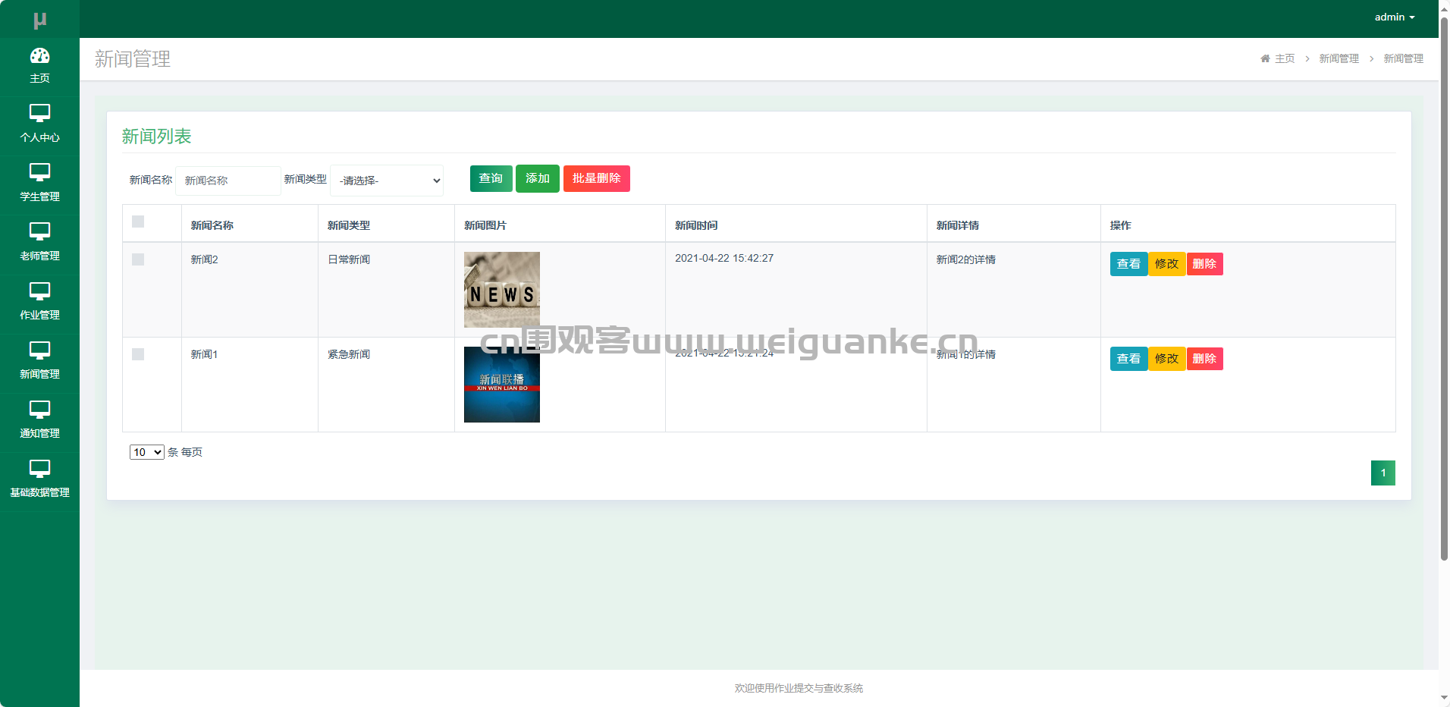
Task: Open the NEWS thumbnail image of 新闻2
Action: click(502, 290)
